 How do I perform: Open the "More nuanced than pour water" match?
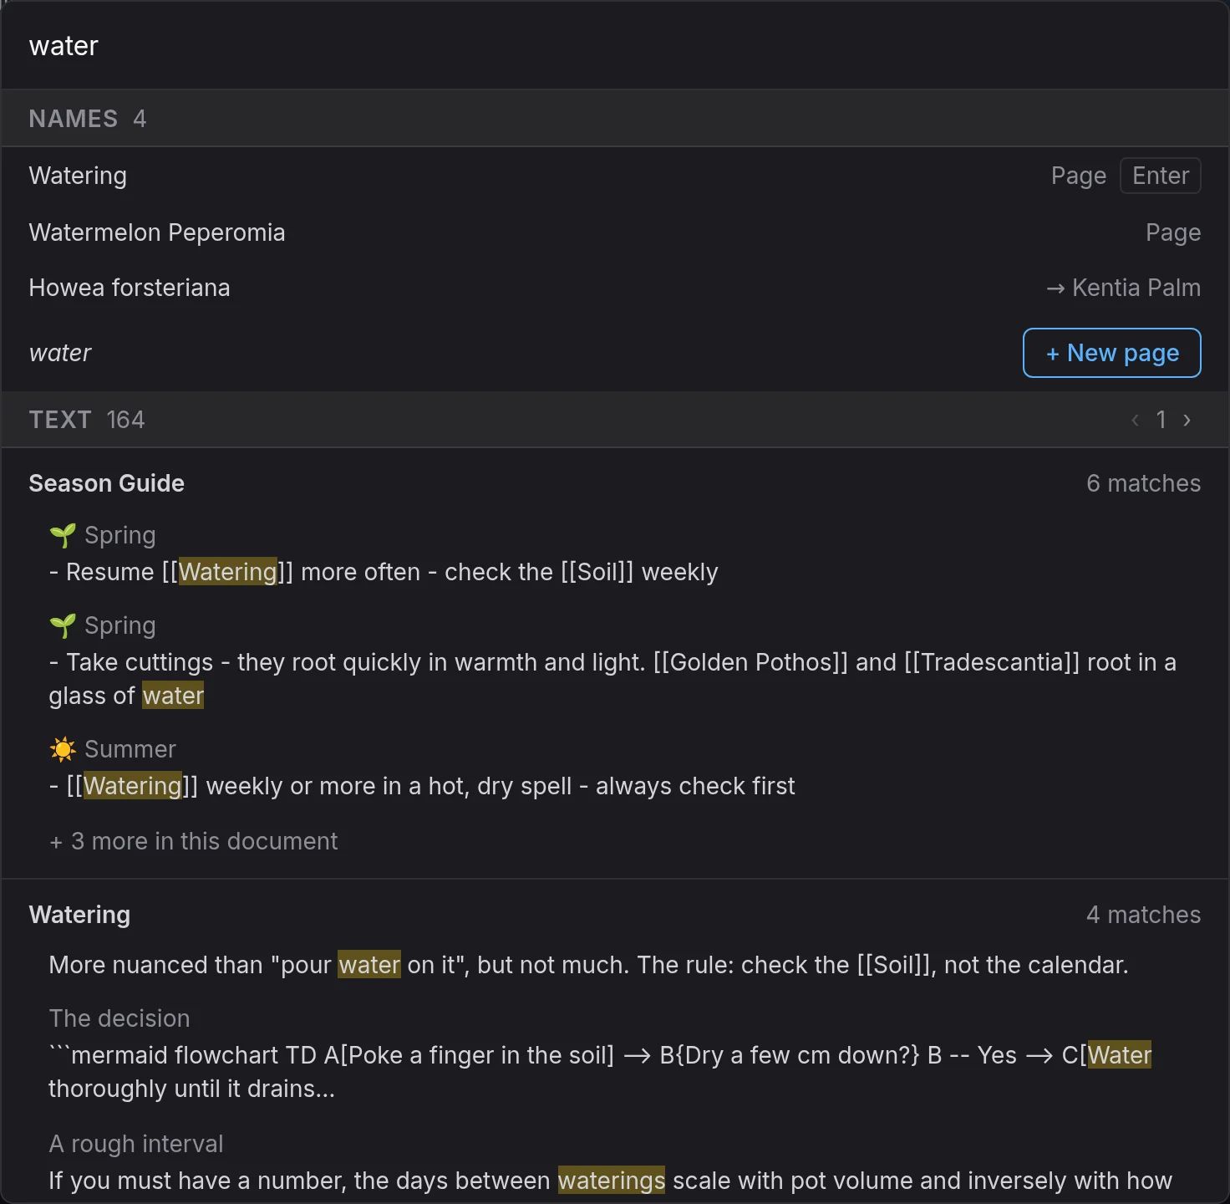pos(615,965)
